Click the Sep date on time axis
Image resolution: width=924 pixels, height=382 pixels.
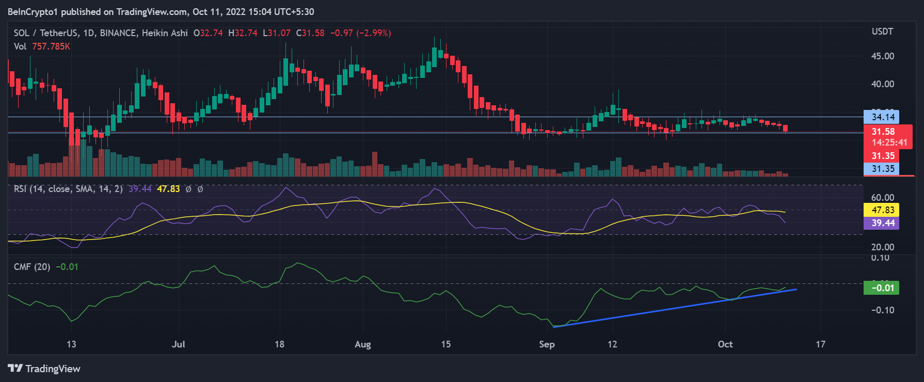coord(547,344)
